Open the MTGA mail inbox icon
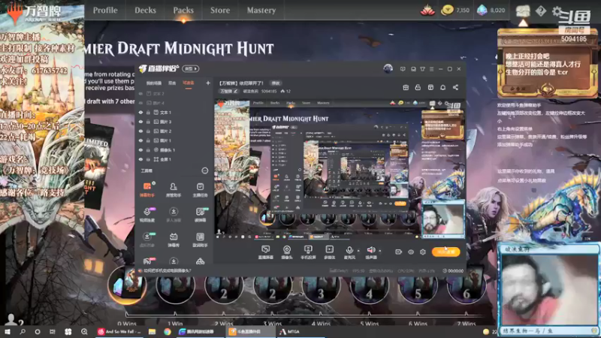The image size is (601, 338). click(523, 11)
